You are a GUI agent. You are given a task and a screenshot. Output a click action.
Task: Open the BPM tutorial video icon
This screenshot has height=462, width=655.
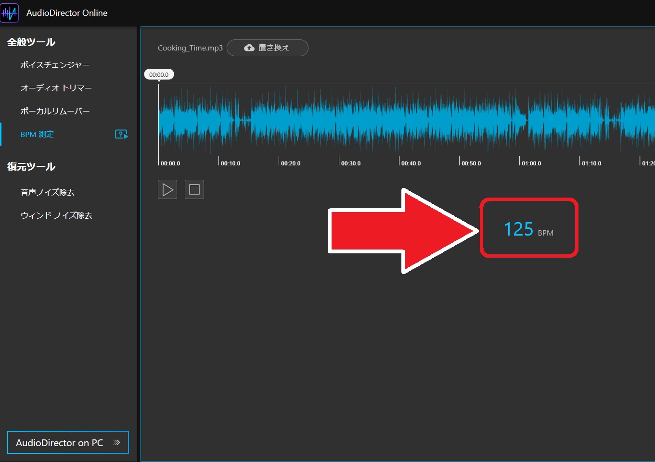pos(121,134)
